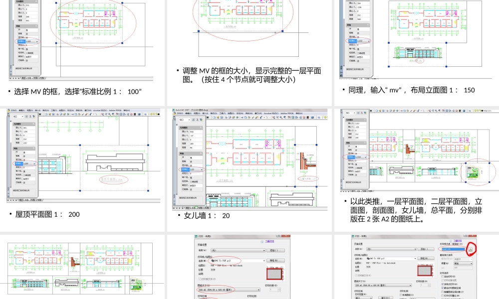Screen dimensions: 499x299
Task: Click the caption 调整 MV 的框的大小
Action: (251, 75)
